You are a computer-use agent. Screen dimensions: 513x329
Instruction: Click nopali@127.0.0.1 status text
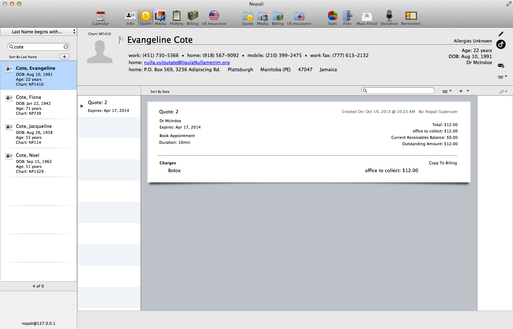(38, 323)
